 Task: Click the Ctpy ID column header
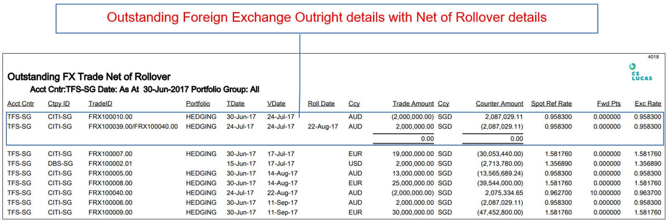tap(59, 104)
